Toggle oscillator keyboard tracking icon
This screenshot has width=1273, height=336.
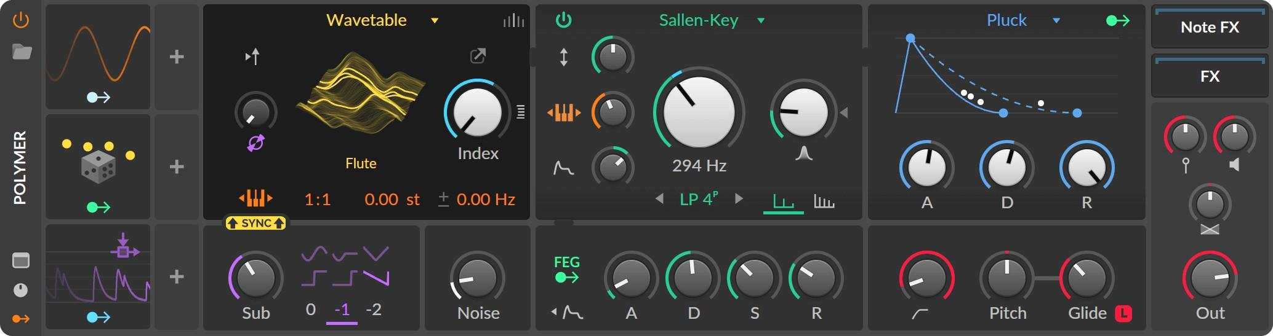255,198
